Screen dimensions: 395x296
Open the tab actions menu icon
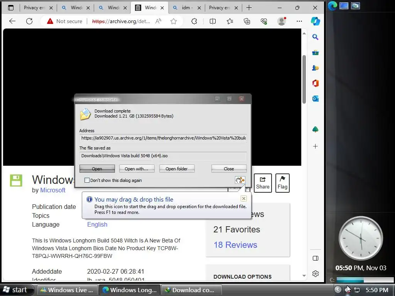click(10, 8)
